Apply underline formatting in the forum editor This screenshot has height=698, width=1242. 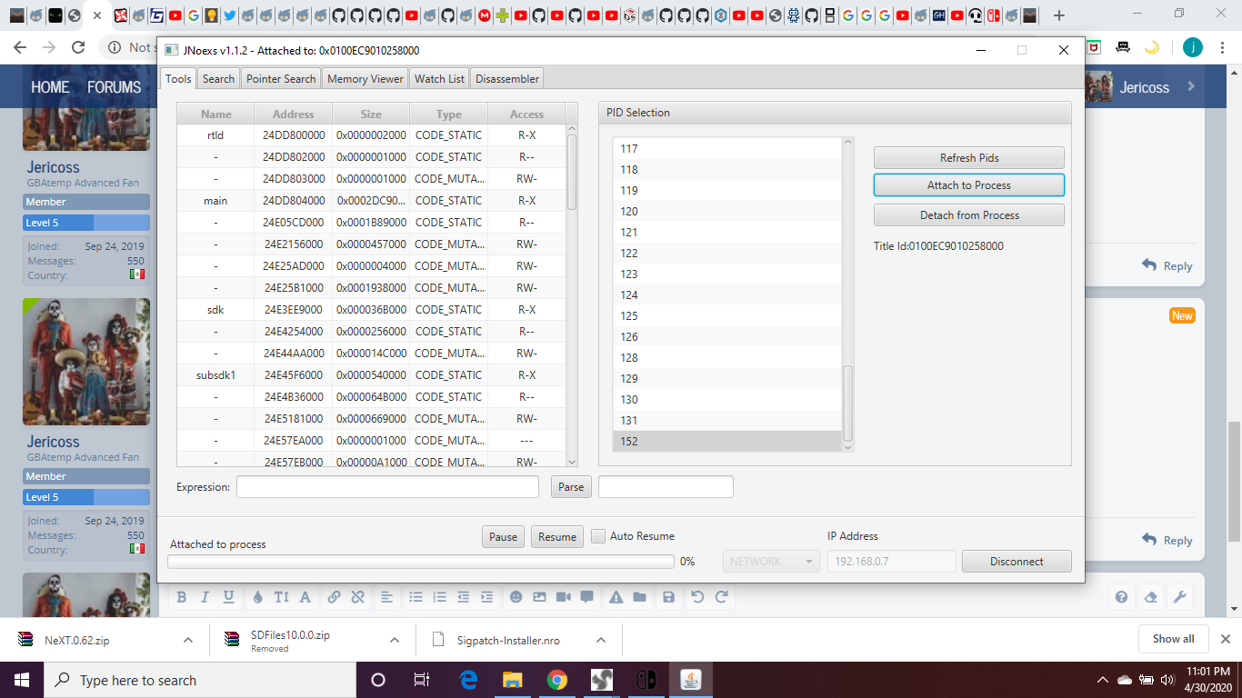pyautogui.click(x=228, y=597)
